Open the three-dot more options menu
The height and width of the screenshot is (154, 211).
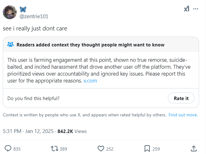(196, 9)
